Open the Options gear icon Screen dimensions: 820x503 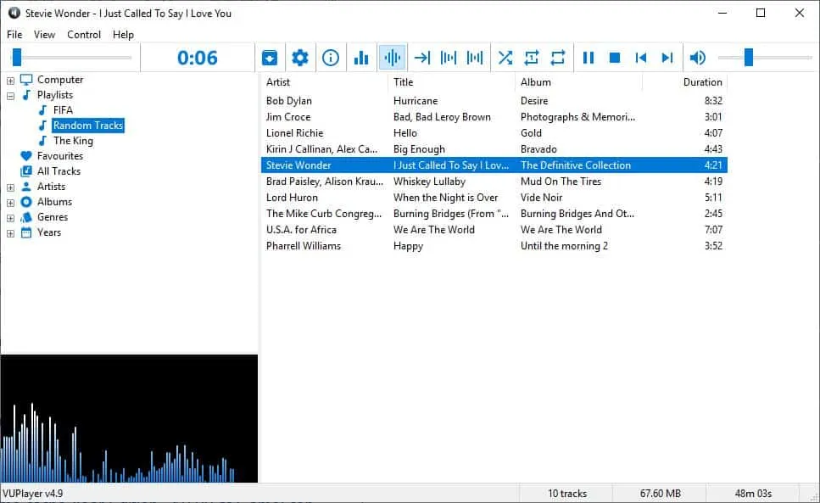pos(299,58)
